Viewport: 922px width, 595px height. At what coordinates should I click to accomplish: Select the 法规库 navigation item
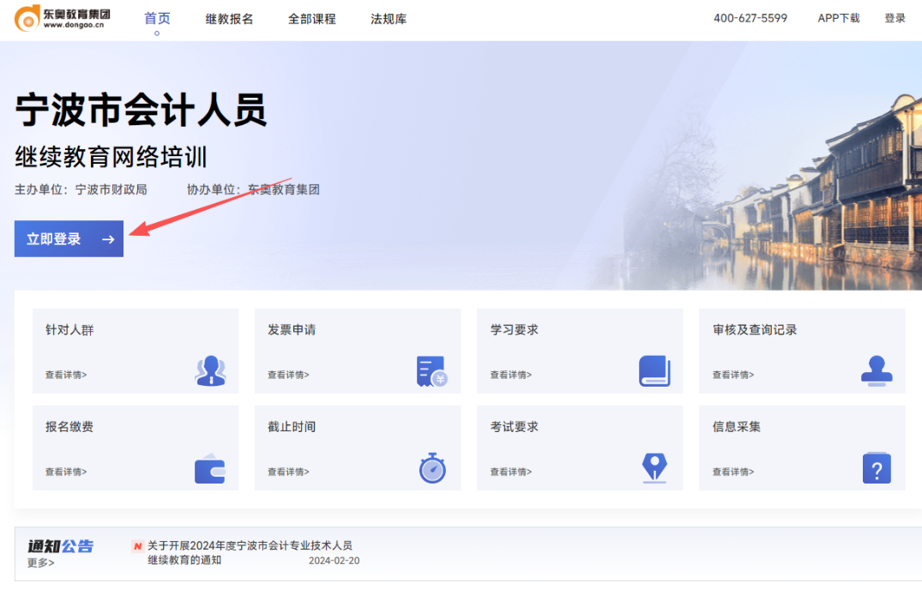tap(388, 18)
